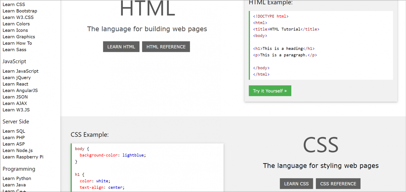Open Learn JavaScript tutorial link
This screenshot has width=406, height=192.
[x=20, y=71]
